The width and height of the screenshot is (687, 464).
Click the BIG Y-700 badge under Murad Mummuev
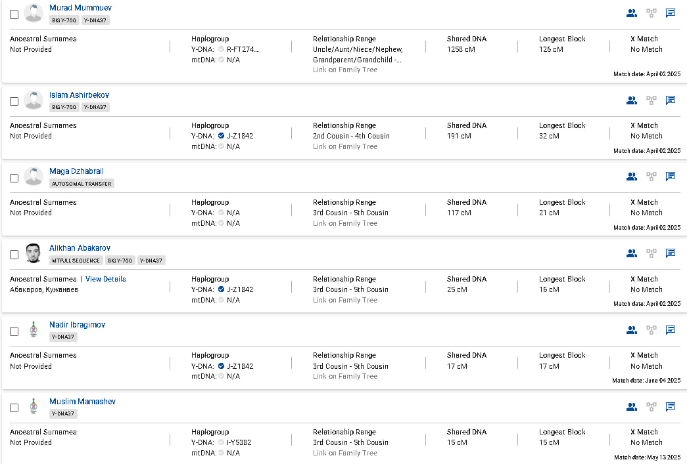pyautogui.click(x=64, y=20)
